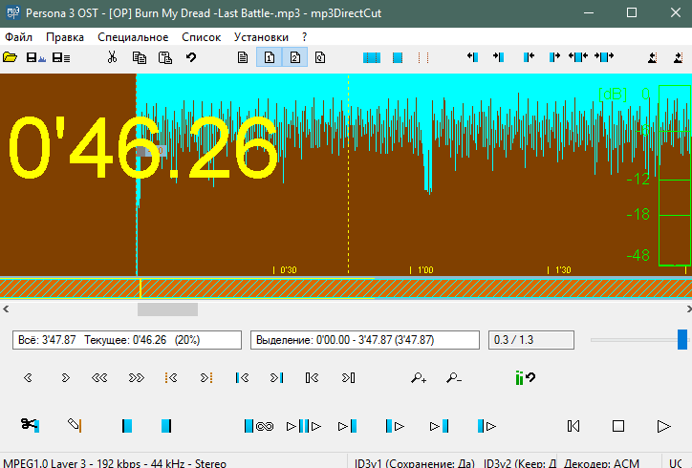The height and width of the screenshot is (468, 692).
Task: Click the zoom out magnifier icon
Action: (453, 378)
